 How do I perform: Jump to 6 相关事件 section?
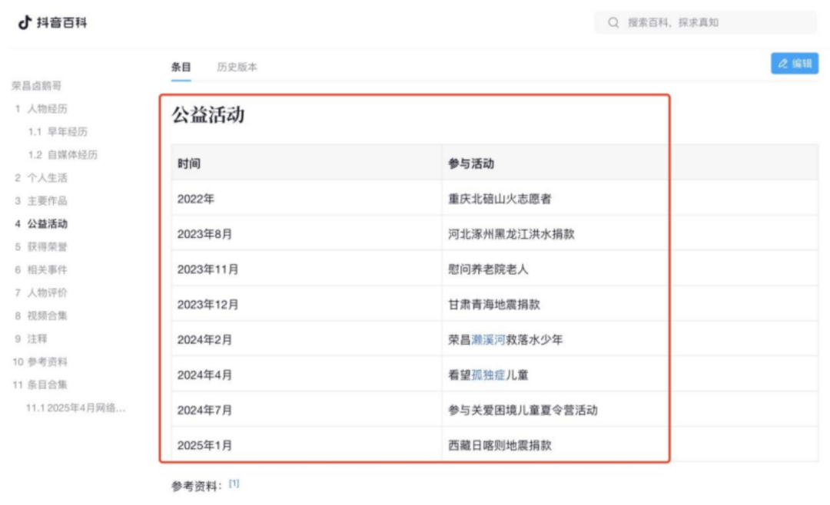(x=41, y=269)
